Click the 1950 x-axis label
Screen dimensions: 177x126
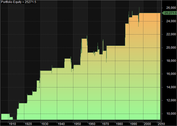[x=77, y=124]
